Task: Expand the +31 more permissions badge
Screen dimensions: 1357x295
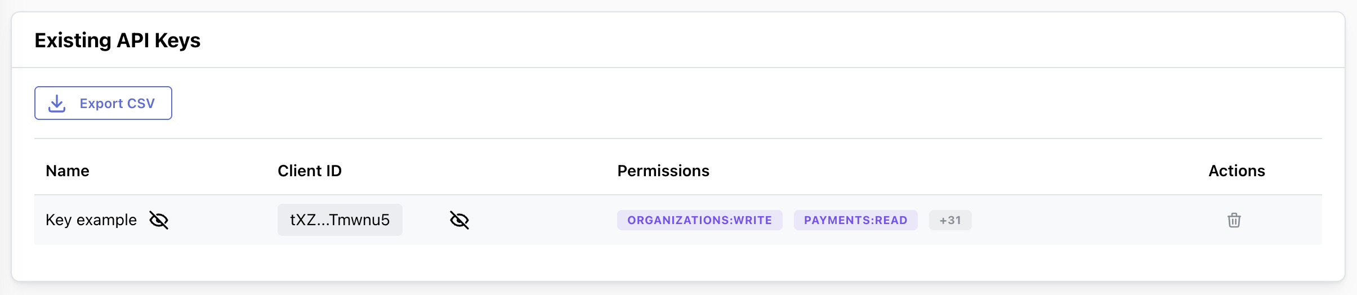Action: tap(950, 220)
